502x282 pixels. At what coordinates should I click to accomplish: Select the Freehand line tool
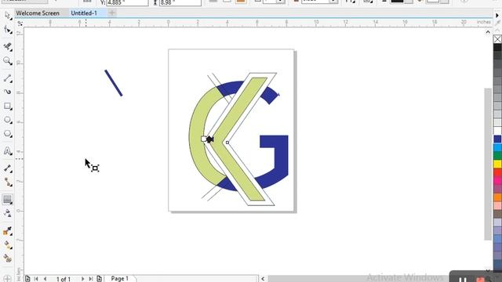[7, 78]
